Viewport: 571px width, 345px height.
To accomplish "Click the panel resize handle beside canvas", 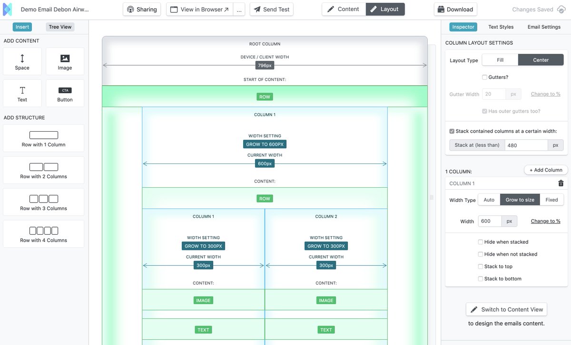I will pos(432,197).
